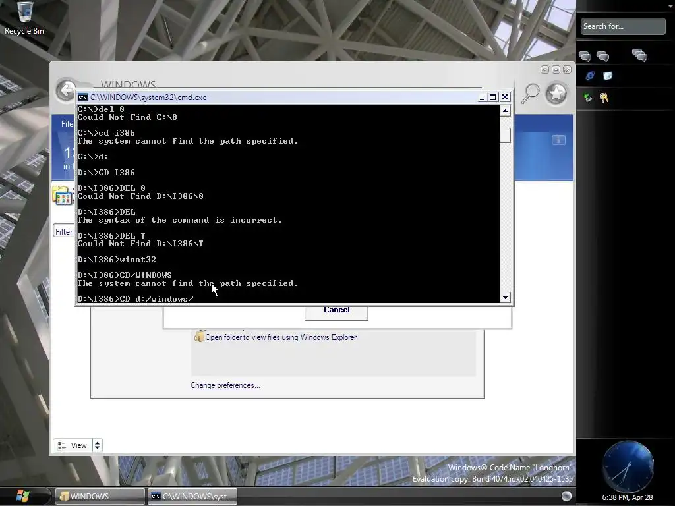Click the cmd.exe title bar icon
This screenshot has width=675, height=506.
pos(82,98)
